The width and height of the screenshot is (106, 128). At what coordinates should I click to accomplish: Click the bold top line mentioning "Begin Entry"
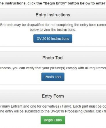(53, 3)
